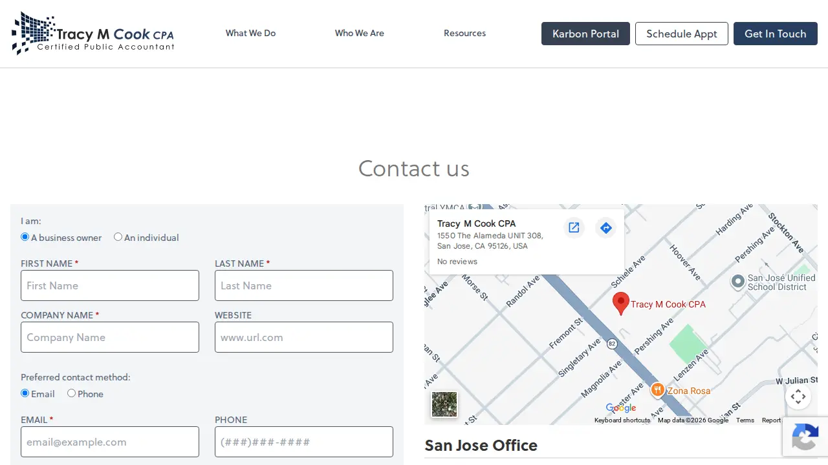This screenshot has height=465, width=828.
Task: Click the Phone number field
Action: coord(304,442)
